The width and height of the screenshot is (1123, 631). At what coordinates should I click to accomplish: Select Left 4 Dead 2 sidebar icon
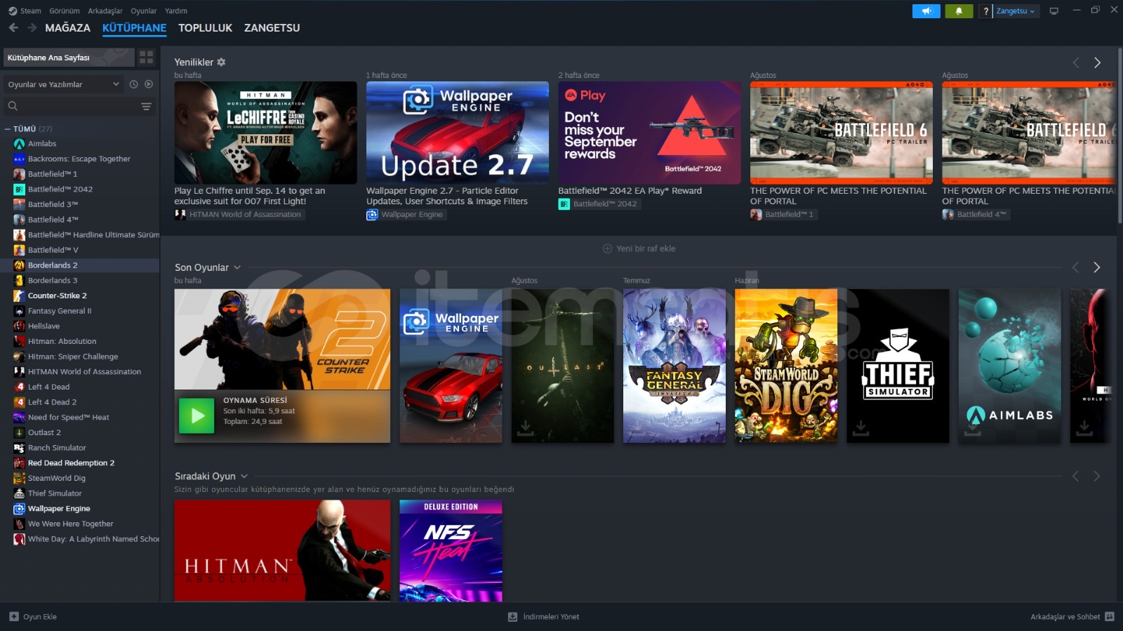[19, 402]
